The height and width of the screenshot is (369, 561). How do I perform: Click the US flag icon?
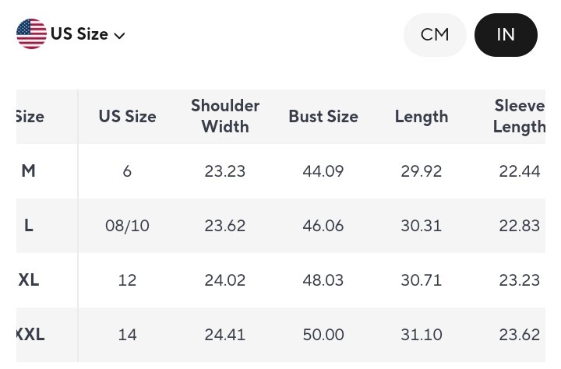(x=31, y=34)
